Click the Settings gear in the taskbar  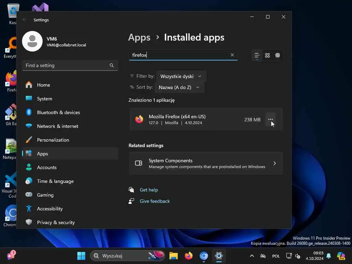[x=219, y=256]
